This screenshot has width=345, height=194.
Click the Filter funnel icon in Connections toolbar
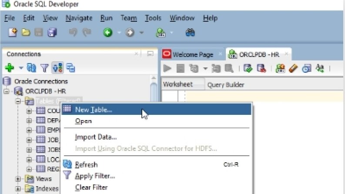[x=45, y=68]
